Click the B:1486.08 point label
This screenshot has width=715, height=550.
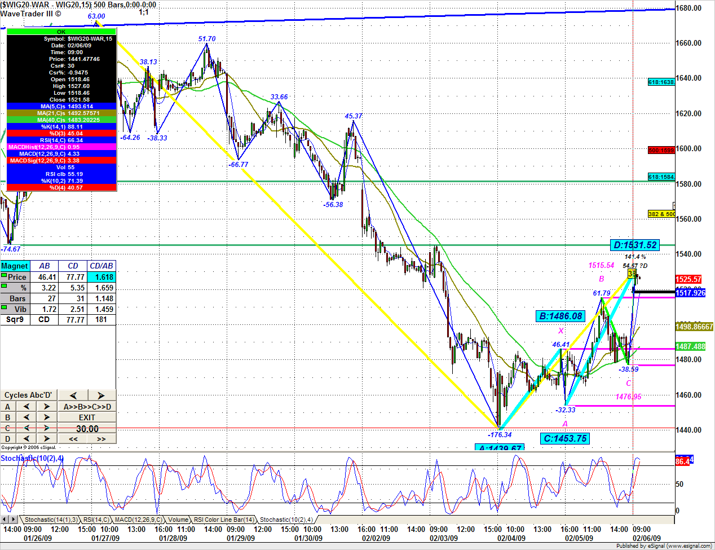coord(561,316)
